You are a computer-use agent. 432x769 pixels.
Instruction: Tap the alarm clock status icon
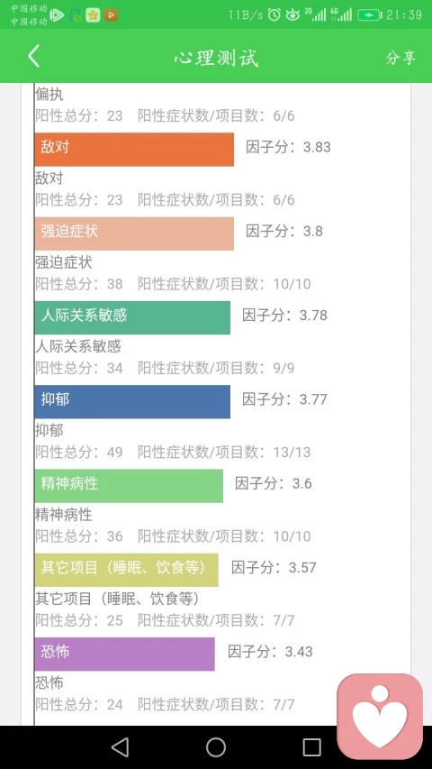pyautogui.click(x=274, y=15)
